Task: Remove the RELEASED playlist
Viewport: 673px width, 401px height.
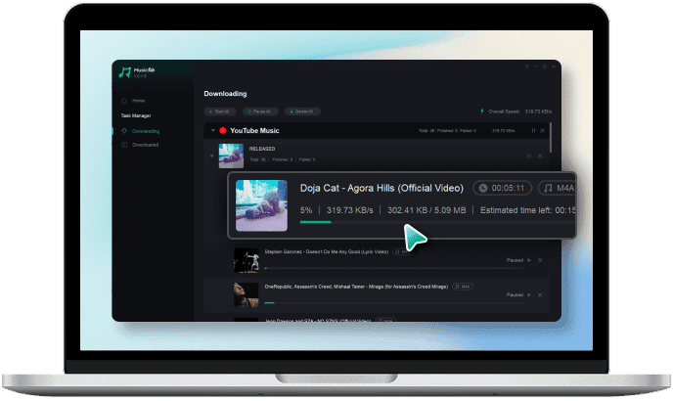Action: pyautogui.click(x=540, y=156)
